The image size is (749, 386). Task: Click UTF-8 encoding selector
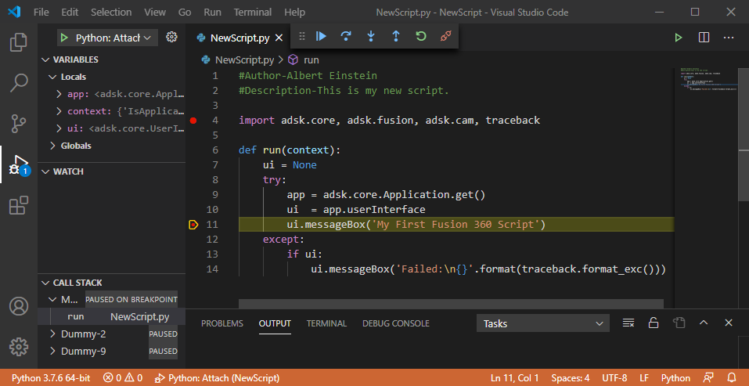(614, 378)
